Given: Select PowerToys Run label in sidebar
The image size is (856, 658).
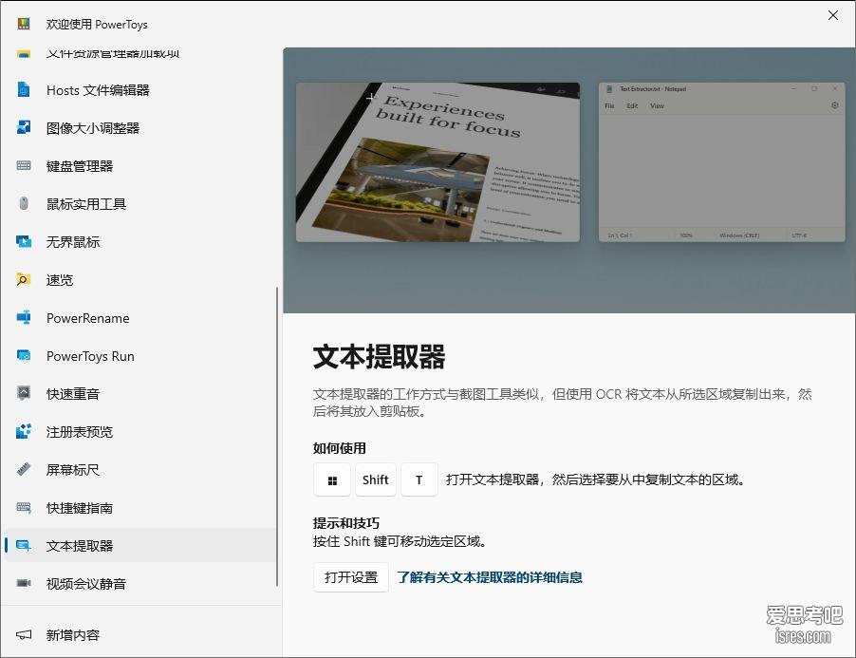Looking at the screenshot, I should 90,356.
